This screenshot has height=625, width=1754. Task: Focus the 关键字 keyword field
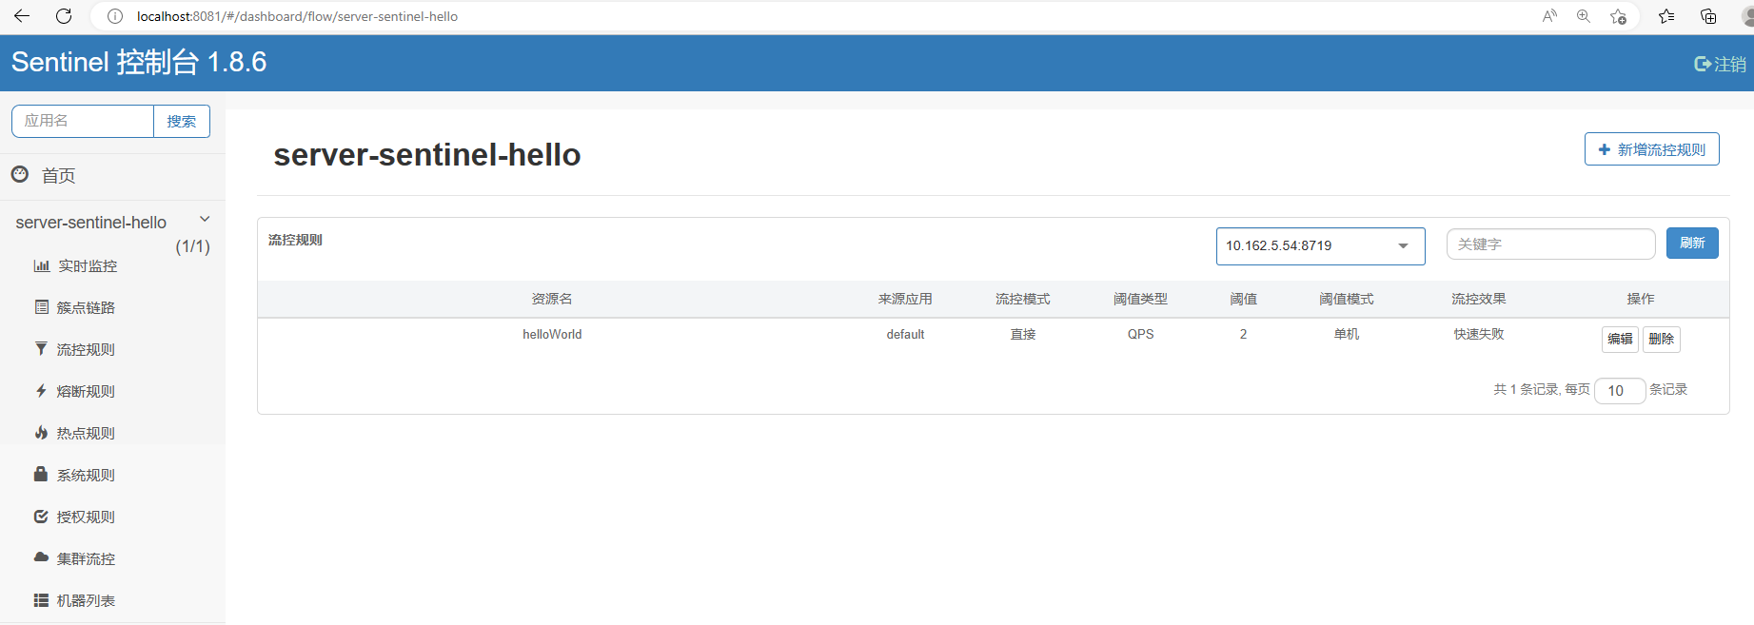point(1550,244)
